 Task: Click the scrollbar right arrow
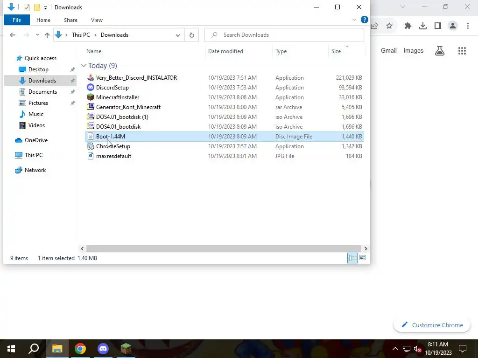366,249
